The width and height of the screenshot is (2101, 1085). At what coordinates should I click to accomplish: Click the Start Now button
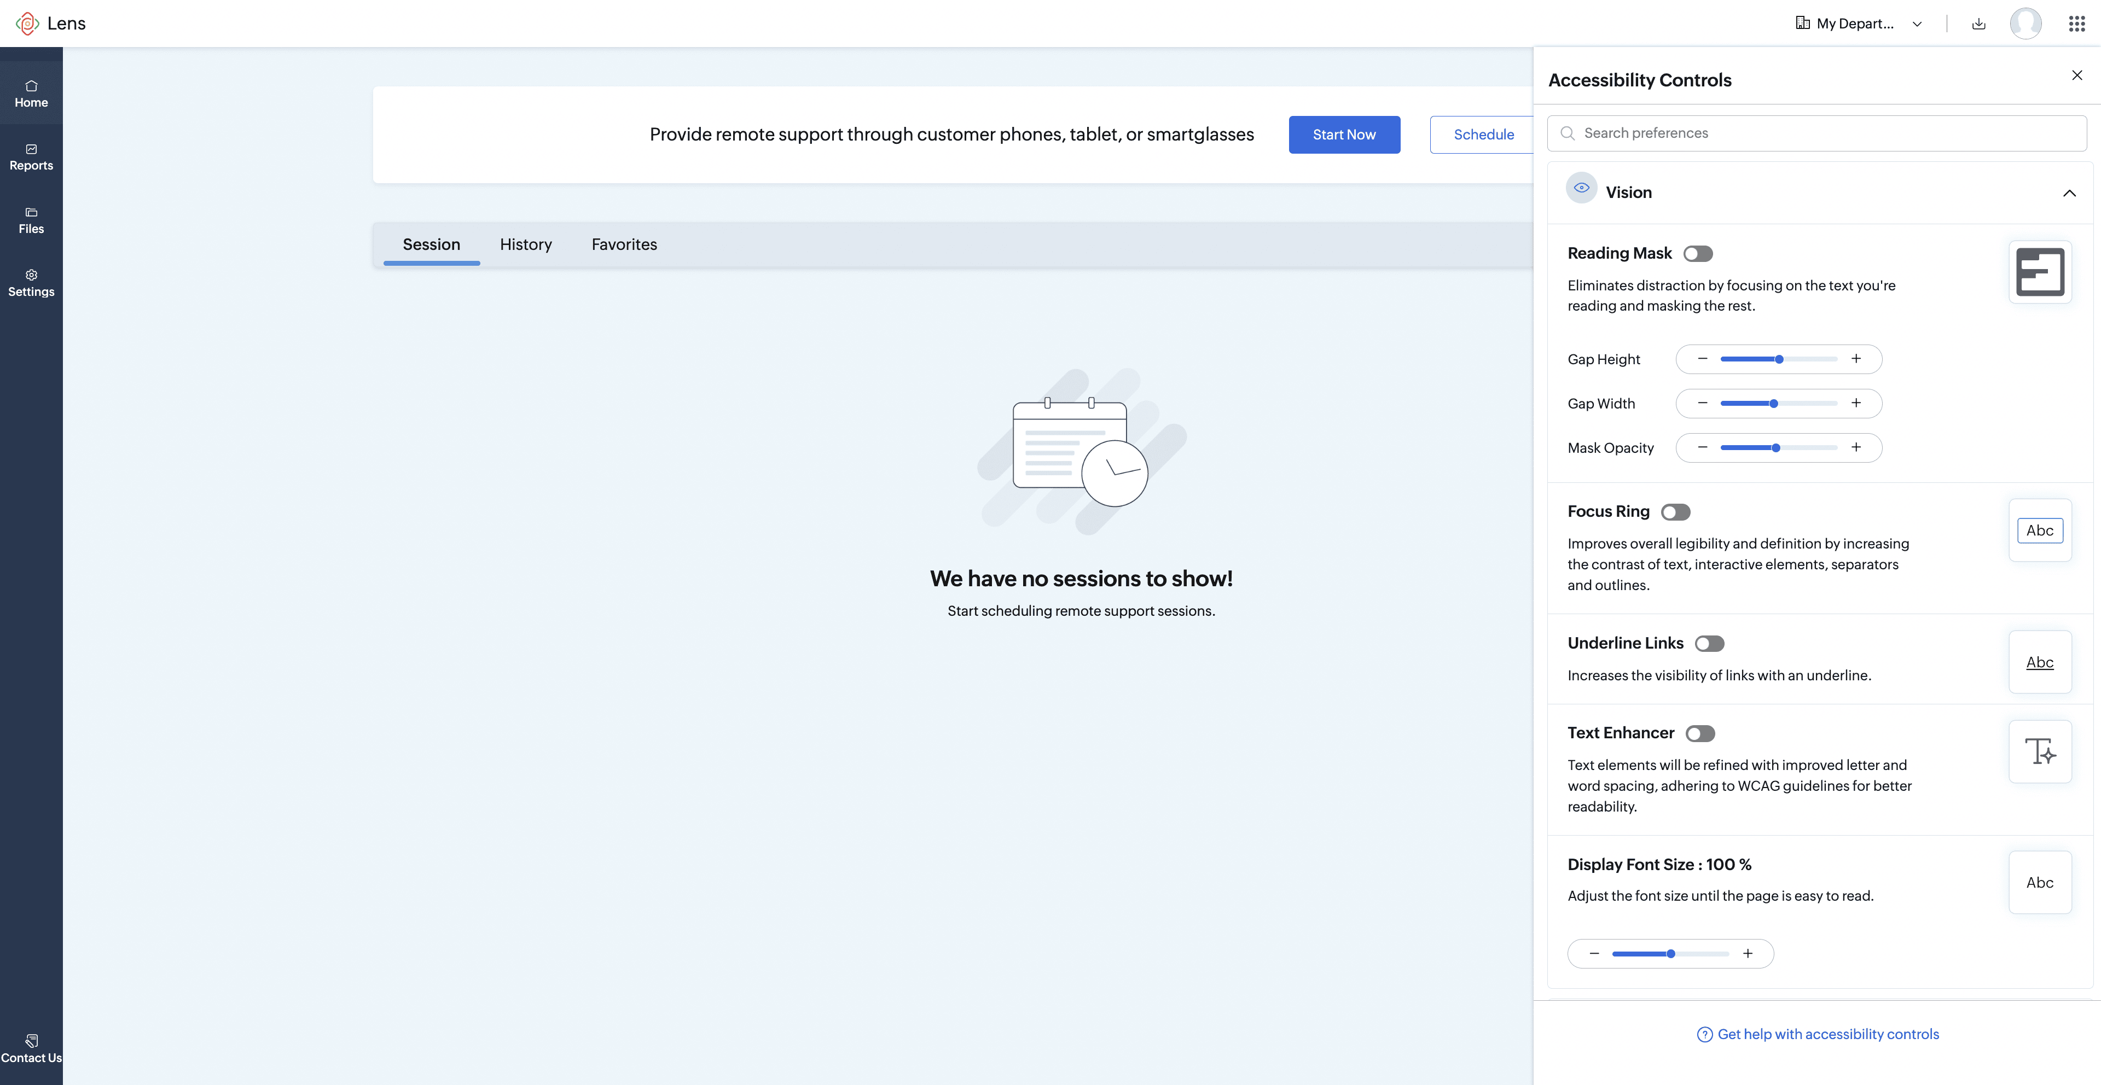[x=1344, y=135]
